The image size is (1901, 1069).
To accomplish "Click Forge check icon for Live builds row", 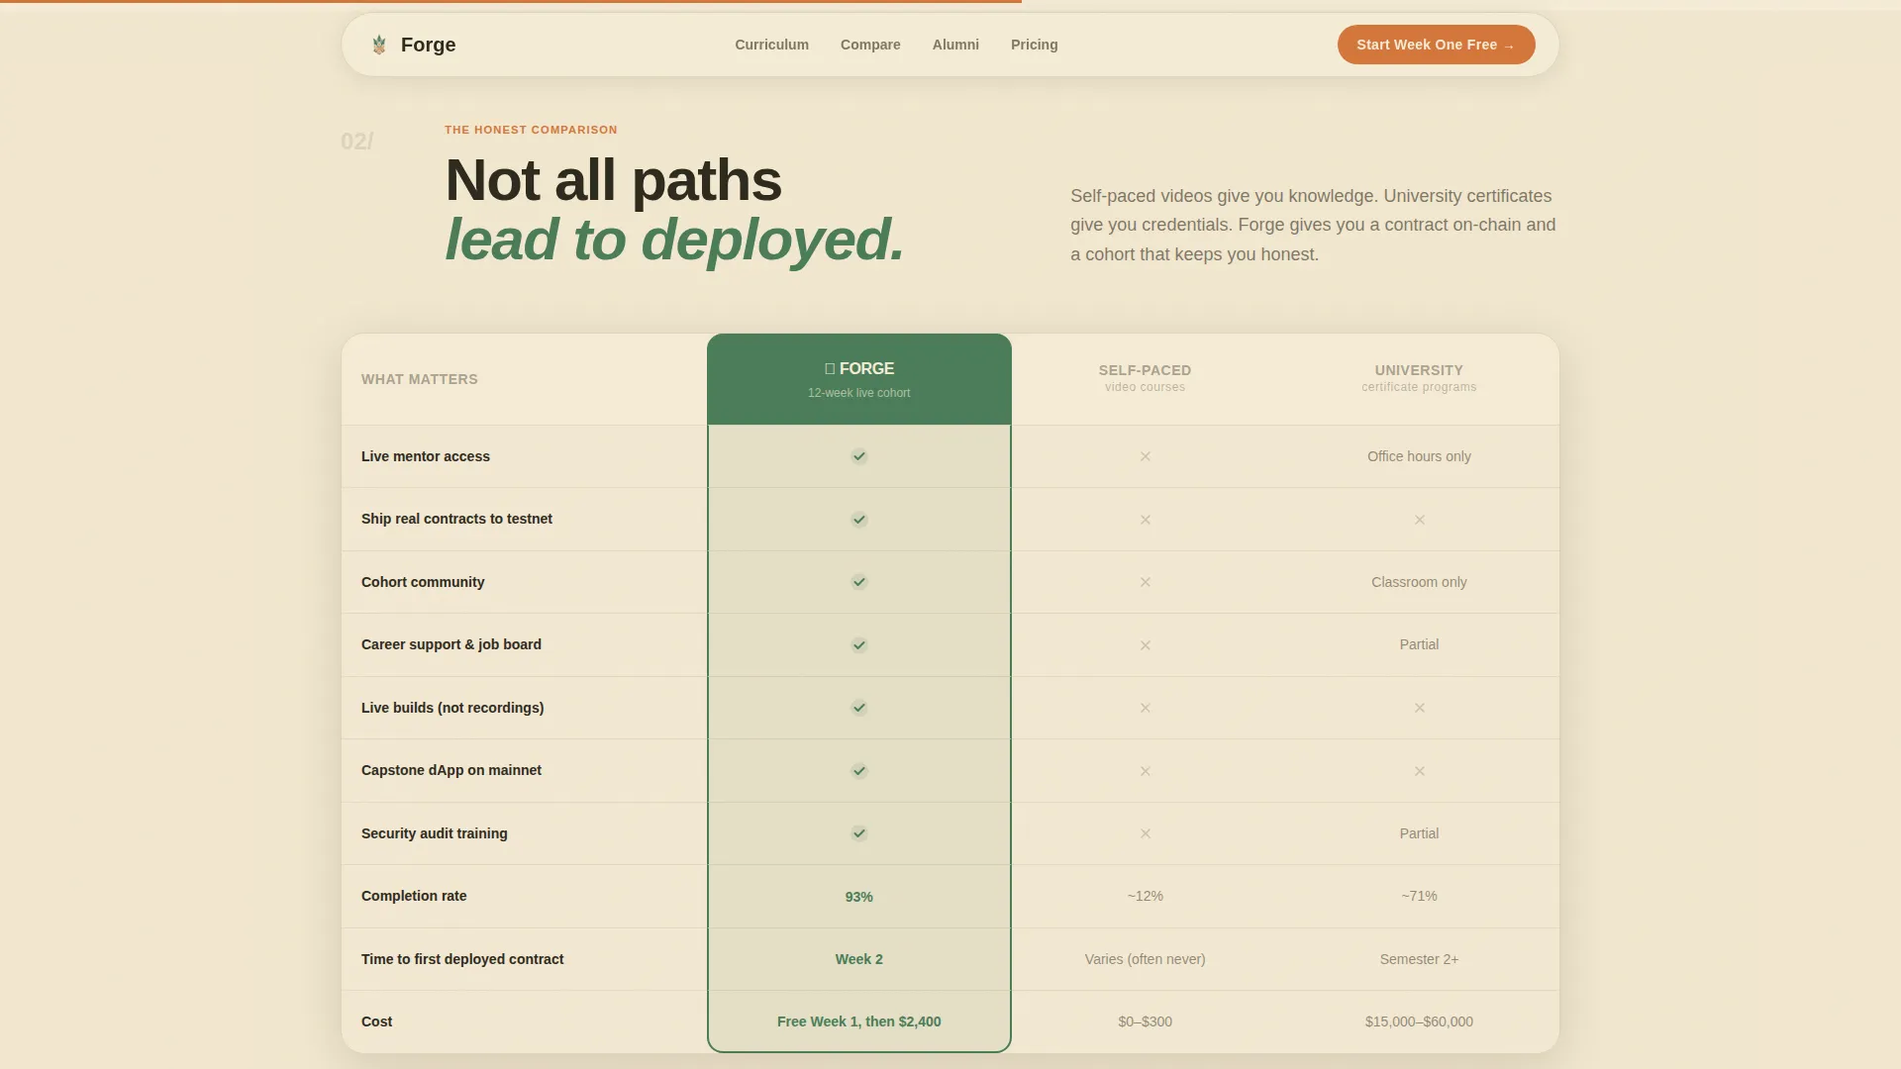I will point(859,708).
